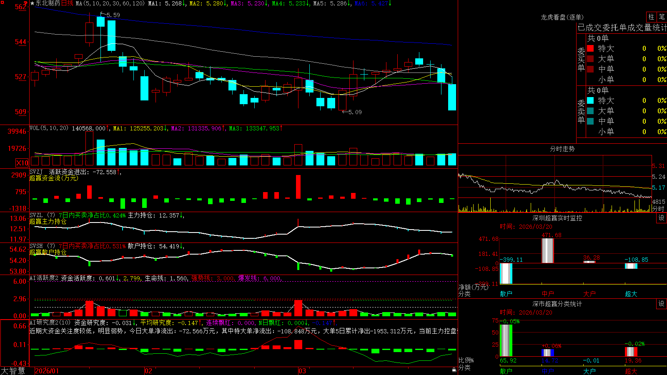Click the 02 month marker on timeline

click(x=148, y=371)
